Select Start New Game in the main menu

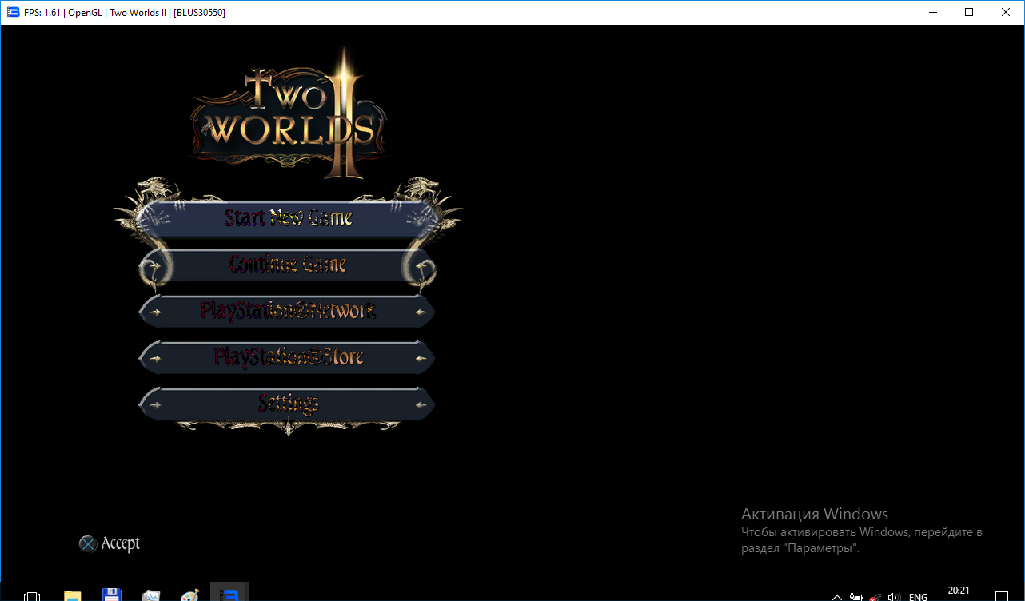tap(288, 217)
